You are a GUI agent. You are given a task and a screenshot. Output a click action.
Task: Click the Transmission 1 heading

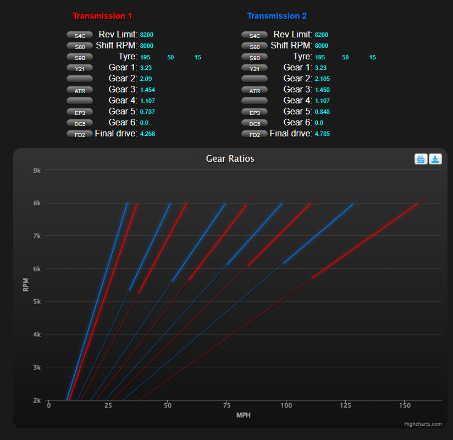pyautogui.click(x=102, y=16)
